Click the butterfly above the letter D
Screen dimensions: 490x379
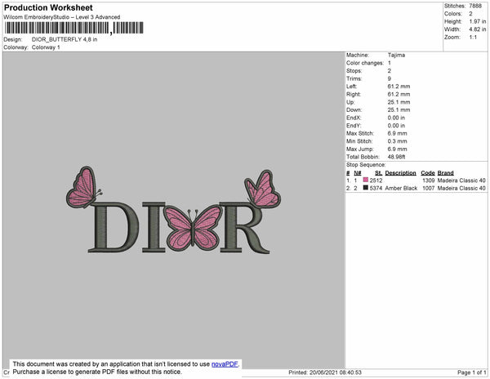point(84,187)
